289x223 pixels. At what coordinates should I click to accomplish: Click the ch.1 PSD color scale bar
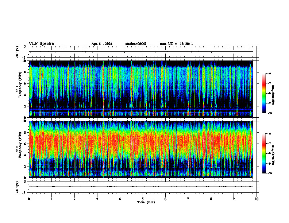pyautogui.click(x=264, y=93)
